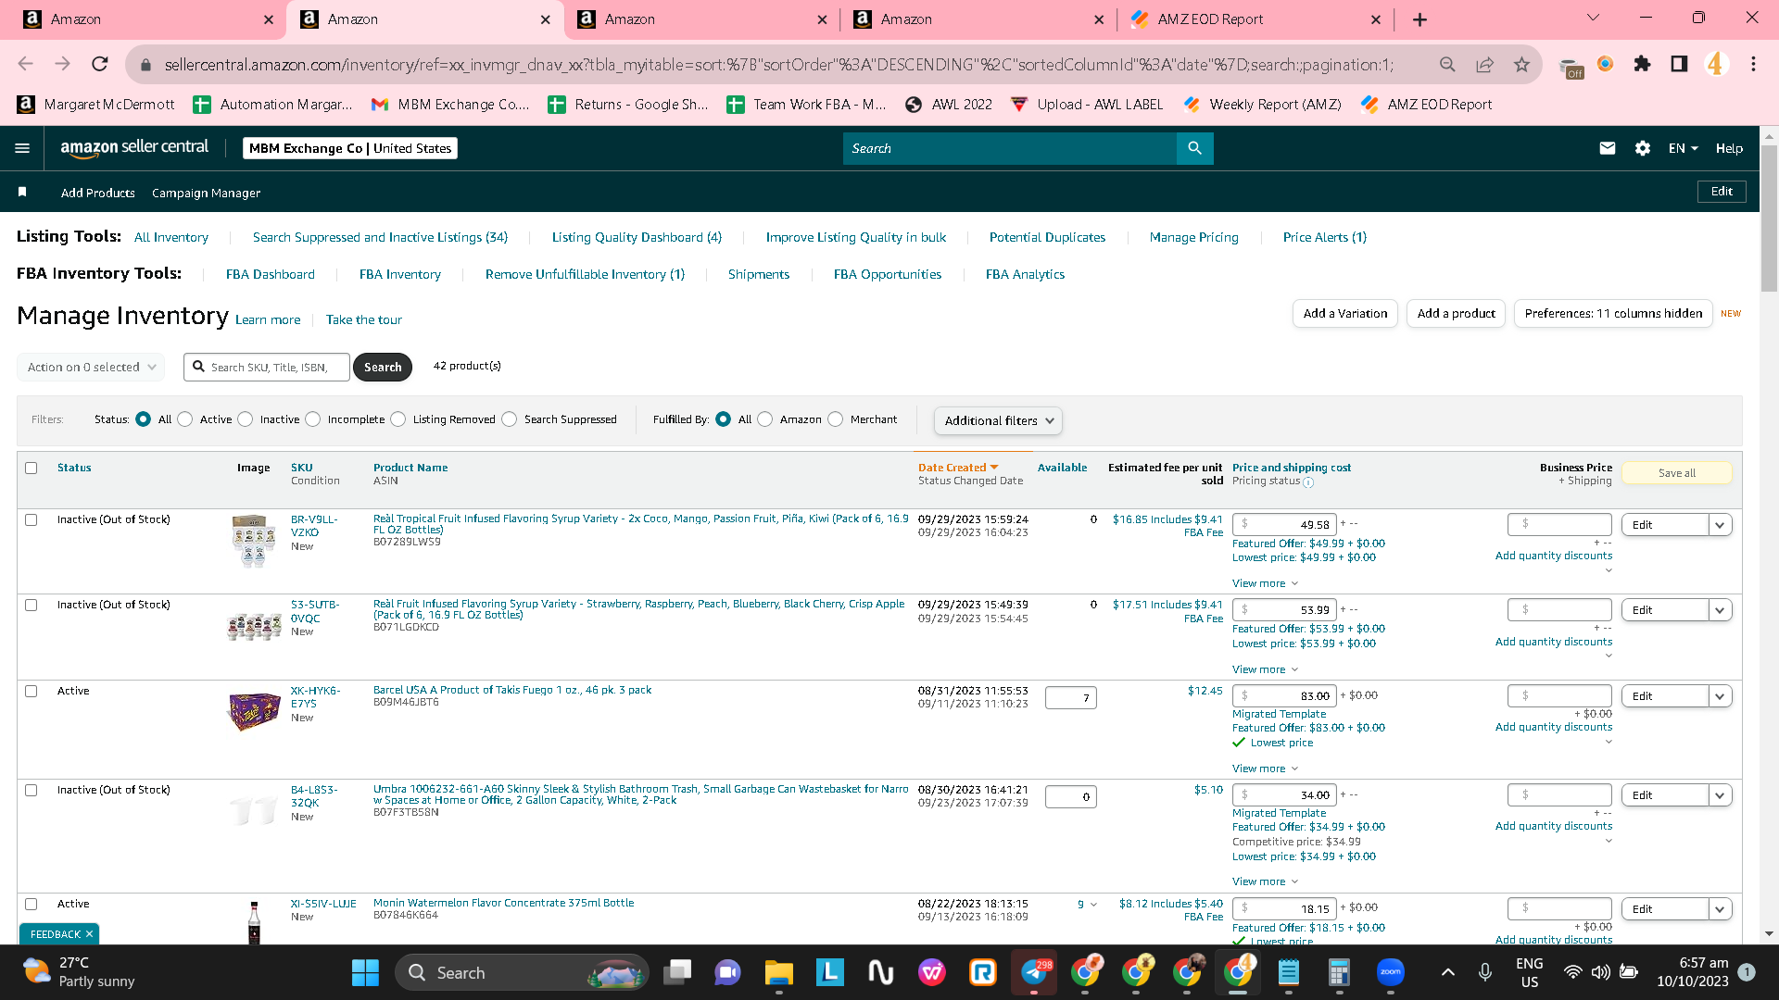Open the Takis Fuego product name link

[x=512, y=690]
